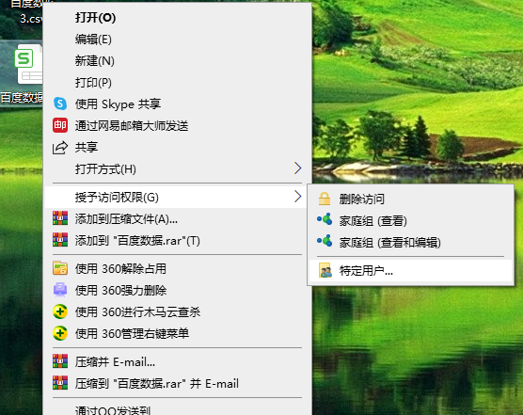Screen dimensions: 523x415
Task: Select 打开(O) from the context menu
Action: click(96, 17)
